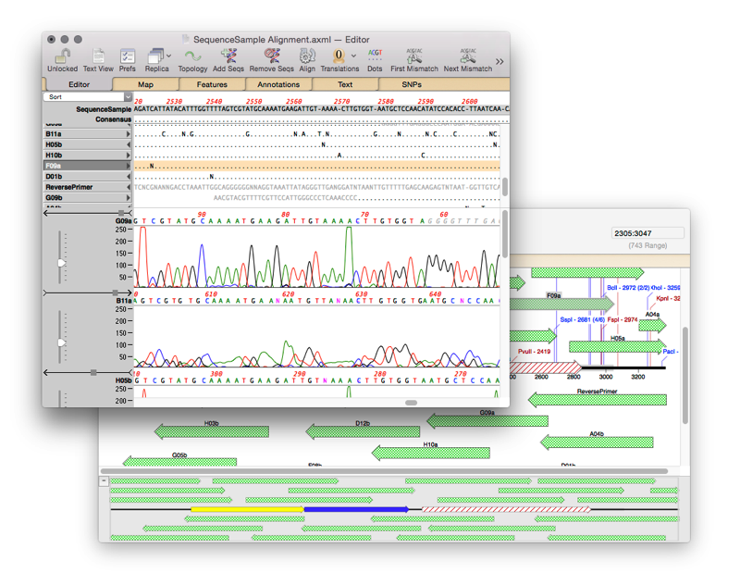Open the Replica dropdown arrow
The width and height of the screenshot is (740, 585).
pyautogui.click(x=169, y=56)
